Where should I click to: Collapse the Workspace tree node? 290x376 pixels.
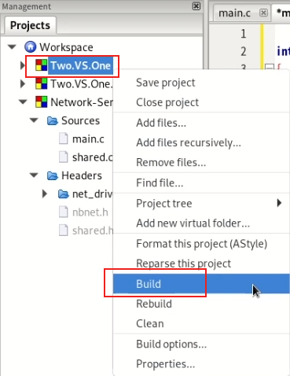click(x=12, y=47)
